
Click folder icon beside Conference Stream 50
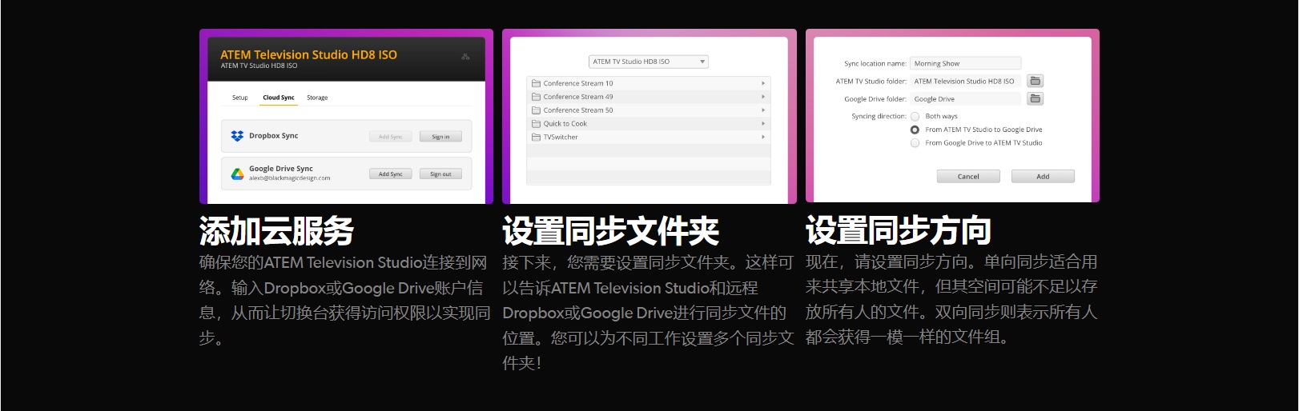[x=536, y=110]
